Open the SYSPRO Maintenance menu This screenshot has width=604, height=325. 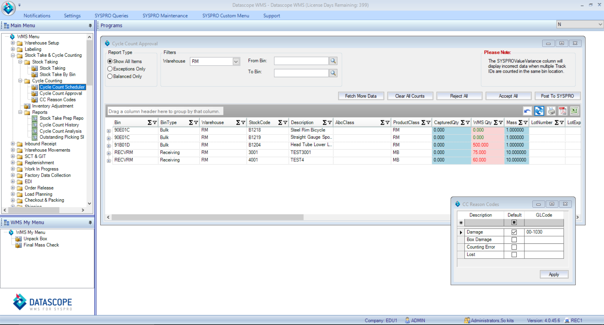[x=165, y=15]
